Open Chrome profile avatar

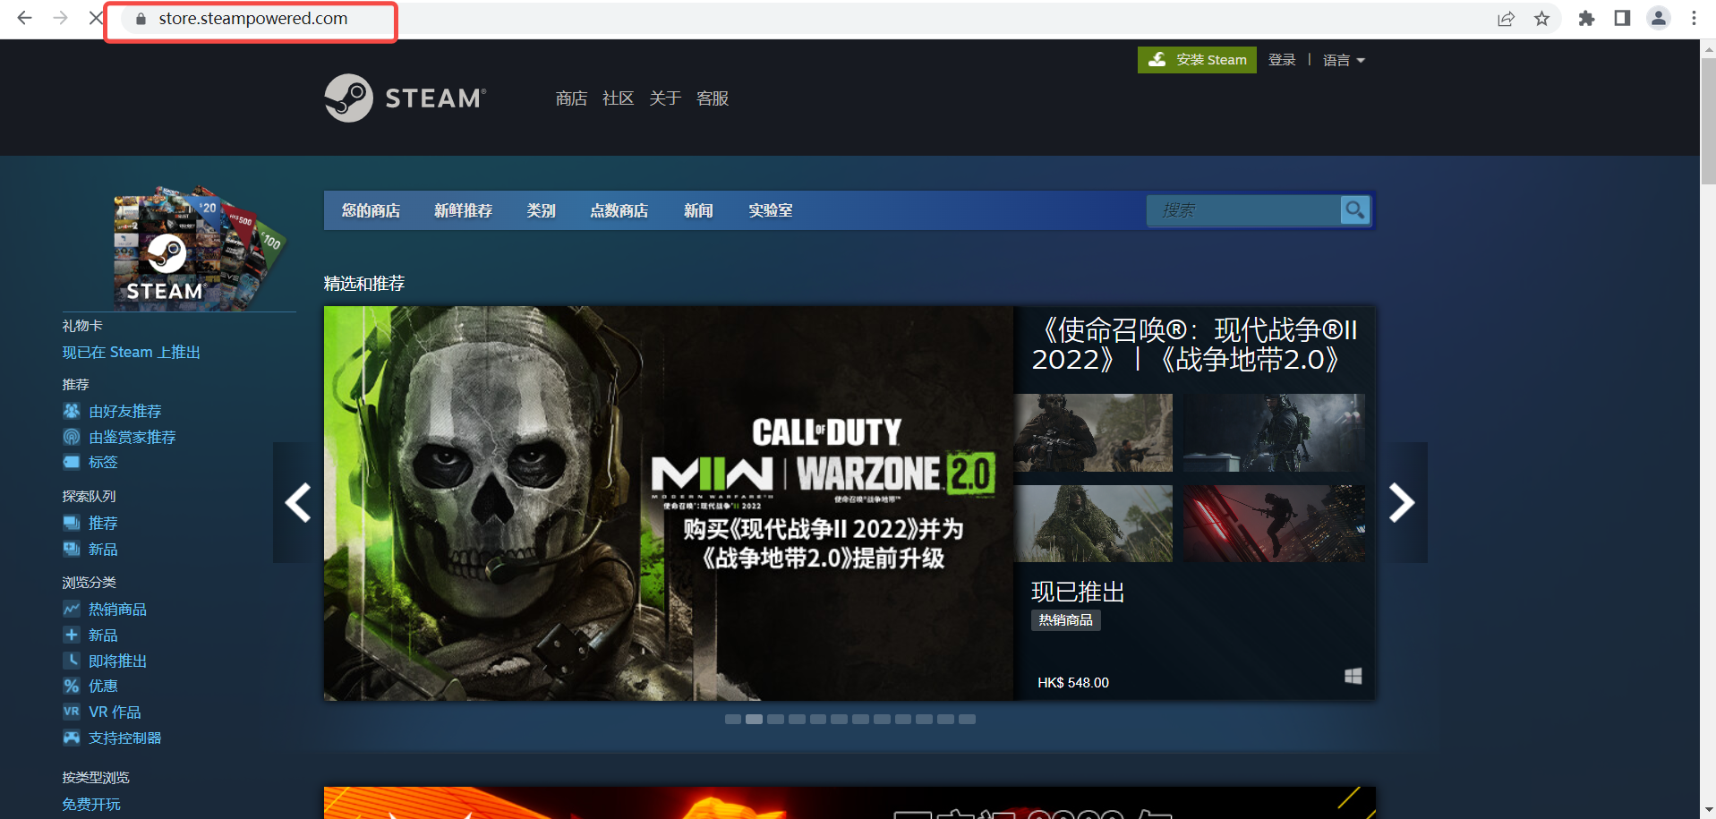(1658, 19)
